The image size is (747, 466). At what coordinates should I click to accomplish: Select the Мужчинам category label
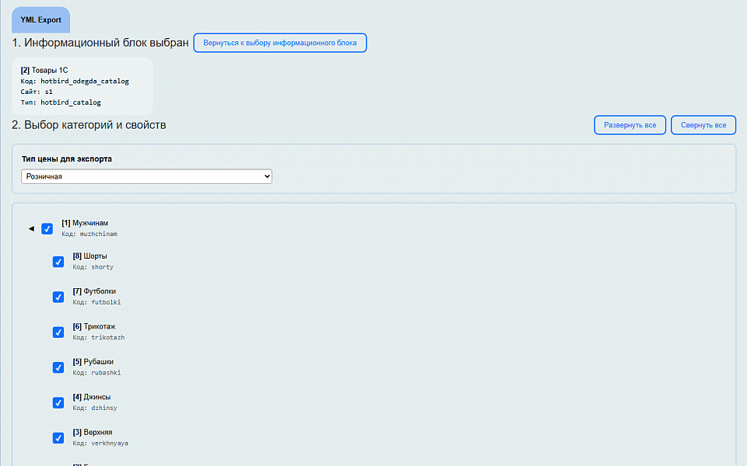coord(85,223)
